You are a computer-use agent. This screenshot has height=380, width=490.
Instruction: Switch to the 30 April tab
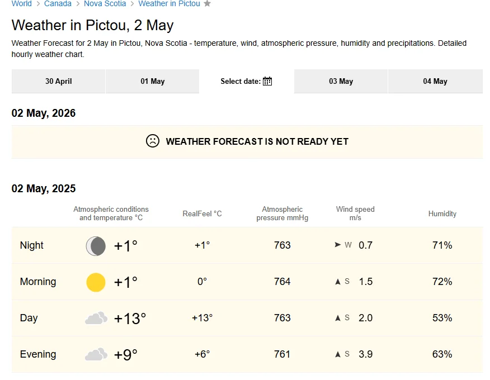[x=58, y=82]
